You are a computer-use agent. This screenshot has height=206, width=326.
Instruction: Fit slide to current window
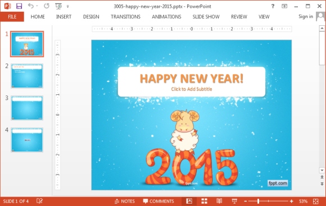click(316, 201)
